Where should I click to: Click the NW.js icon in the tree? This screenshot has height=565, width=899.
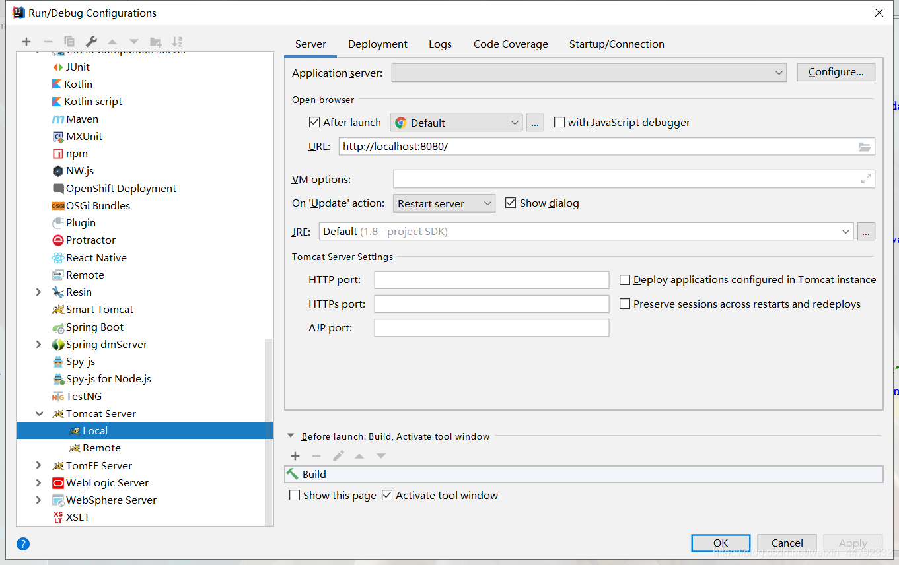pyautogui.click(x=58, y=170)
